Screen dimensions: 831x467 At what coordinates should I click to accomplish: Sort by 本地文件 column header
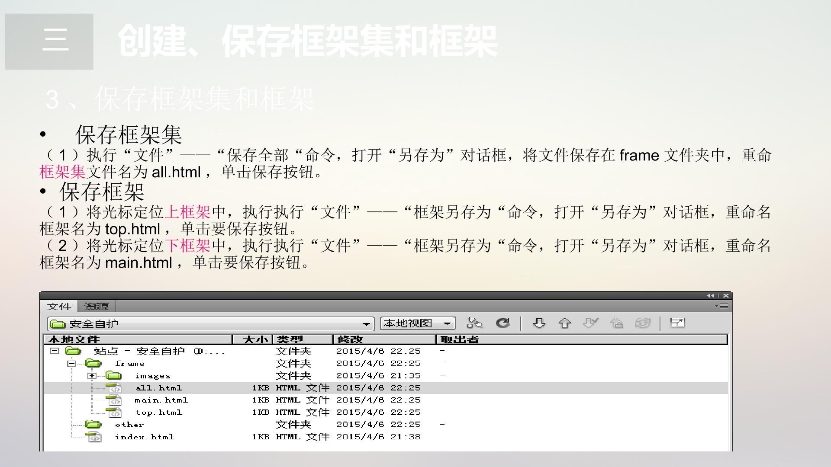138,339
